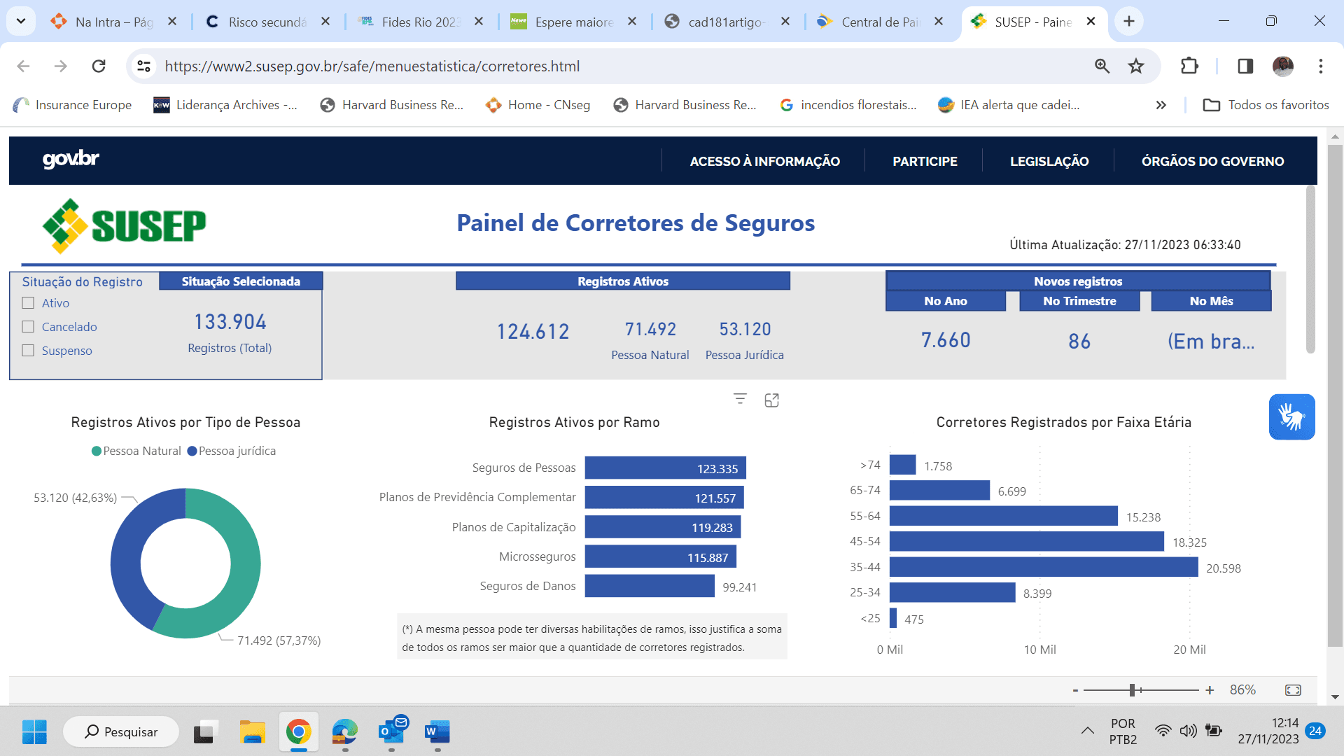Screen dimensions: 1344x756
Task: Open a new browser tab
Action: point(1128,22)
